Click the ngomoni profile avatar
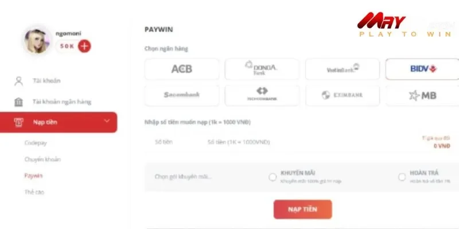 coord(37,42)
